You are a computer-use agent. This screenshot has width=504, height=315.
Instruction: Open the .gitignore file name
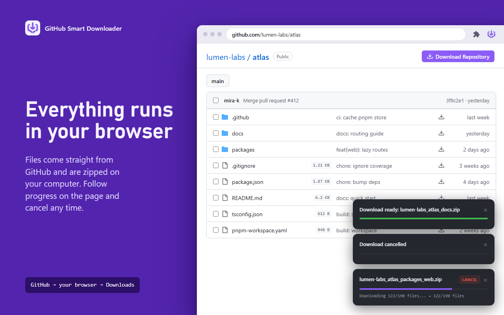pyautogui.click(x=244, y=166)
